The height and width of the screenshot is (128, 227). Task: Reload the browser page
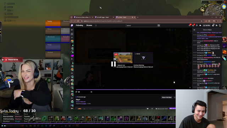coord(78,21)
